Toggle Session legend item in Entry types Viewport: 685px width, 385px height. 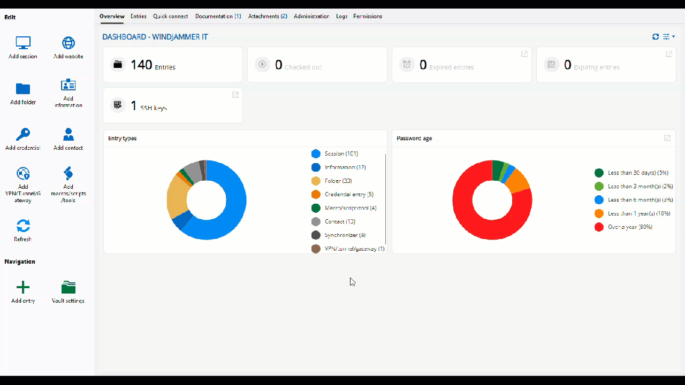341,154
